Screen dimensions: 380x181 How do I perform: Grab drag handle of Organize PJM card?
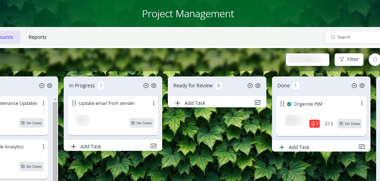(x=282, y=104)
